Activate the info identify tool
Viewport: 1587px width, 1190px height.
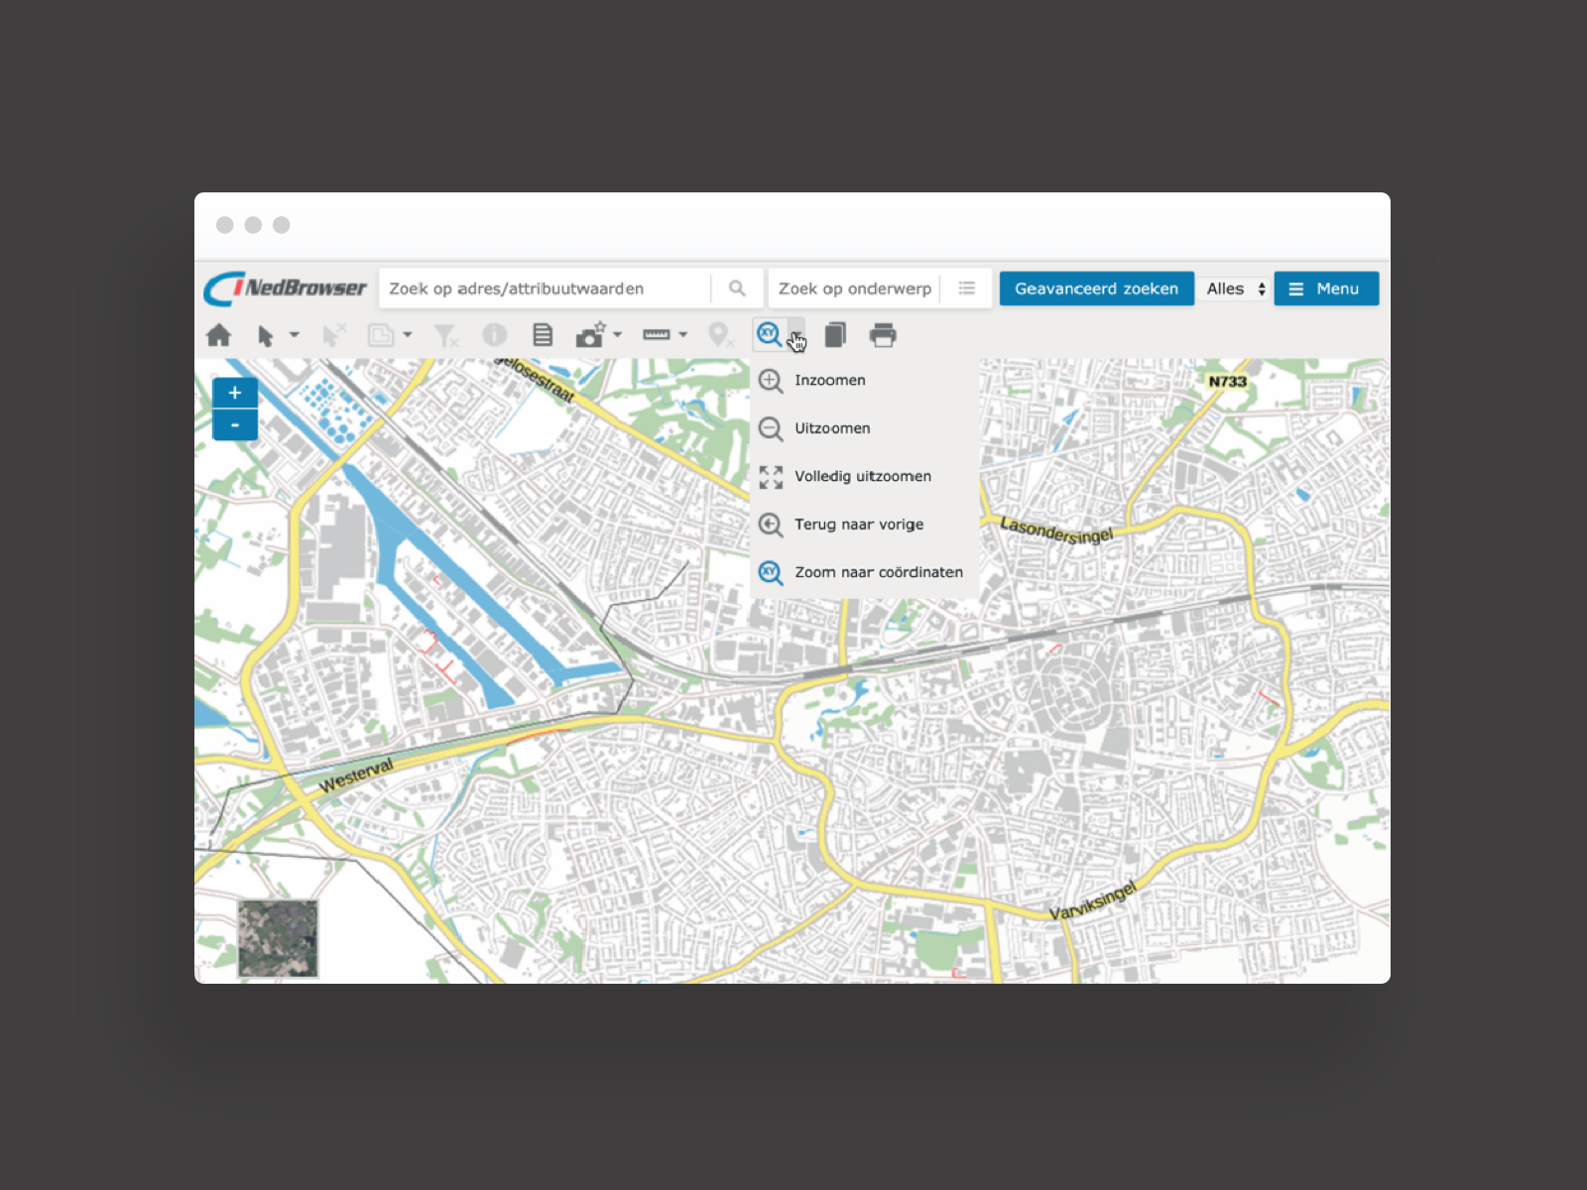tap(494, 335)
